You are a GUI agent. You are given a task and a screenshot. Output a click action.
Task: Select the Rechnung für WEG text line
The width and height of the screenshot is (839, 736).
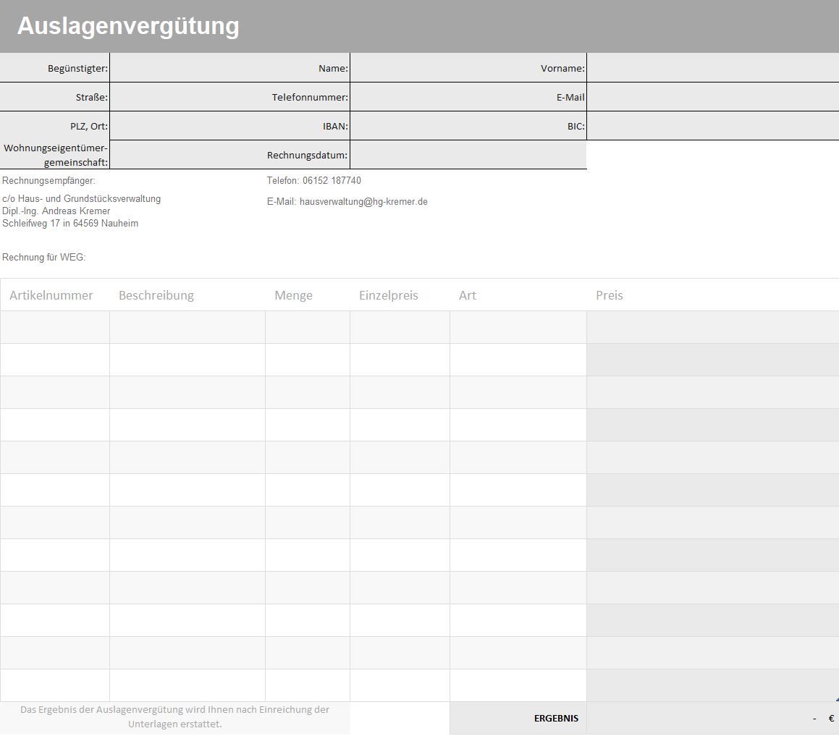pyautogui.click(x=44, y=258)
